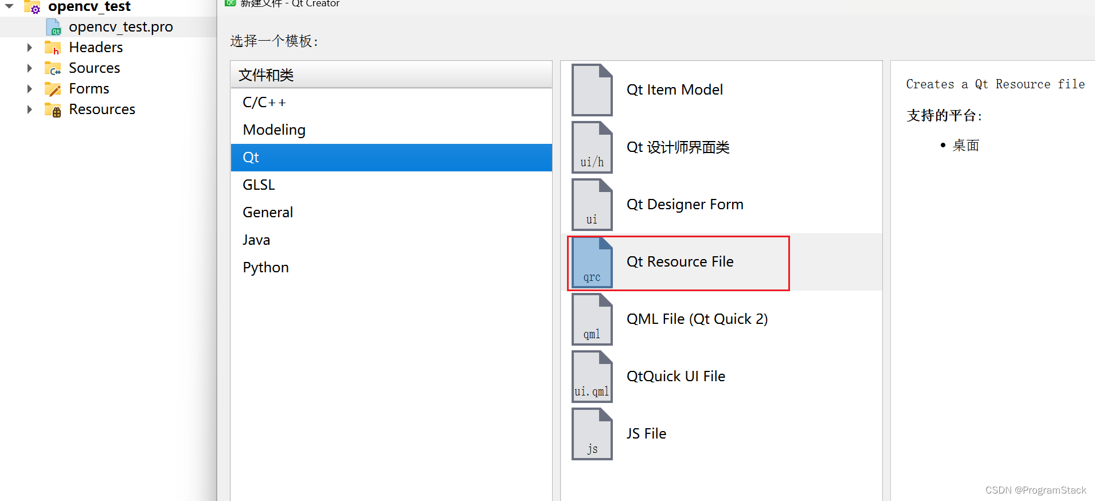
Task: Click the opencv_test project folder icon
Action: [32, 7]
